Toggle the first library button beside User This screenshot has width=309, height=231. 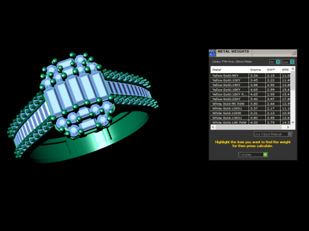coord(275,62)
